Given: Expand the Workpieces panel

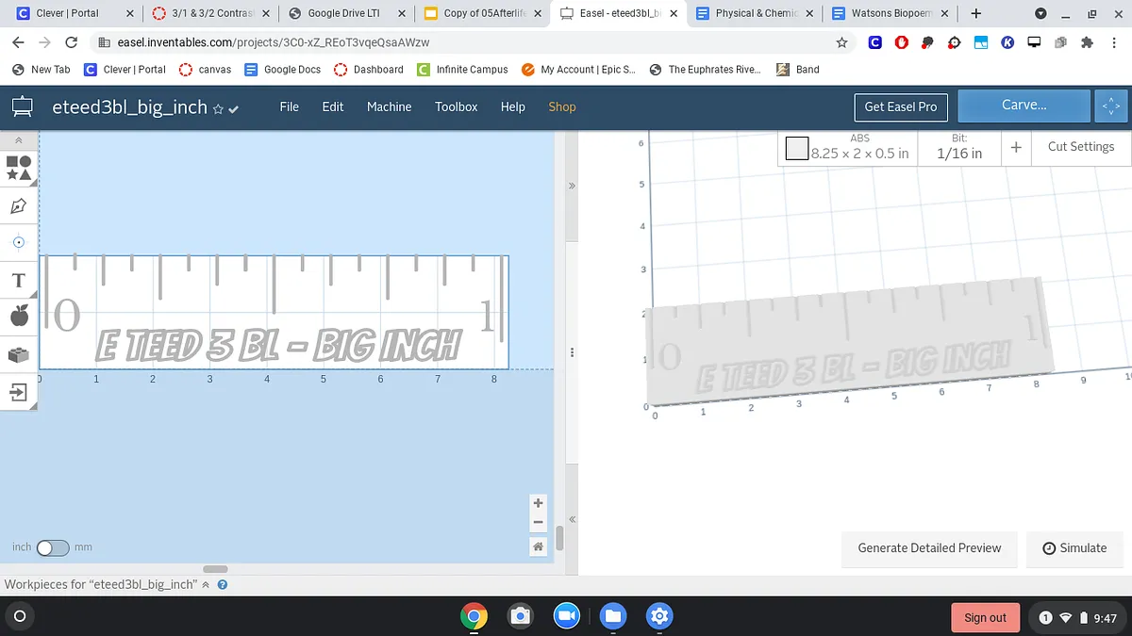Looking at the screenshot, I should [207, 585].
